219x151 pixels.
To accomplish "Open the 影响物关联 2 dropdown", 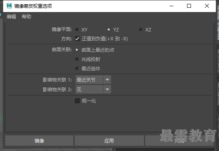I will (x=93, y=89).
